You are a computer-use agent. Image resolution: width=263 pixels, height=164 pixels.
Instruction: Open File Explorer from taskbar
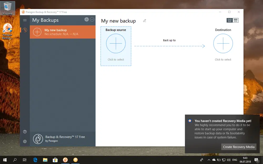click(45, 160)
